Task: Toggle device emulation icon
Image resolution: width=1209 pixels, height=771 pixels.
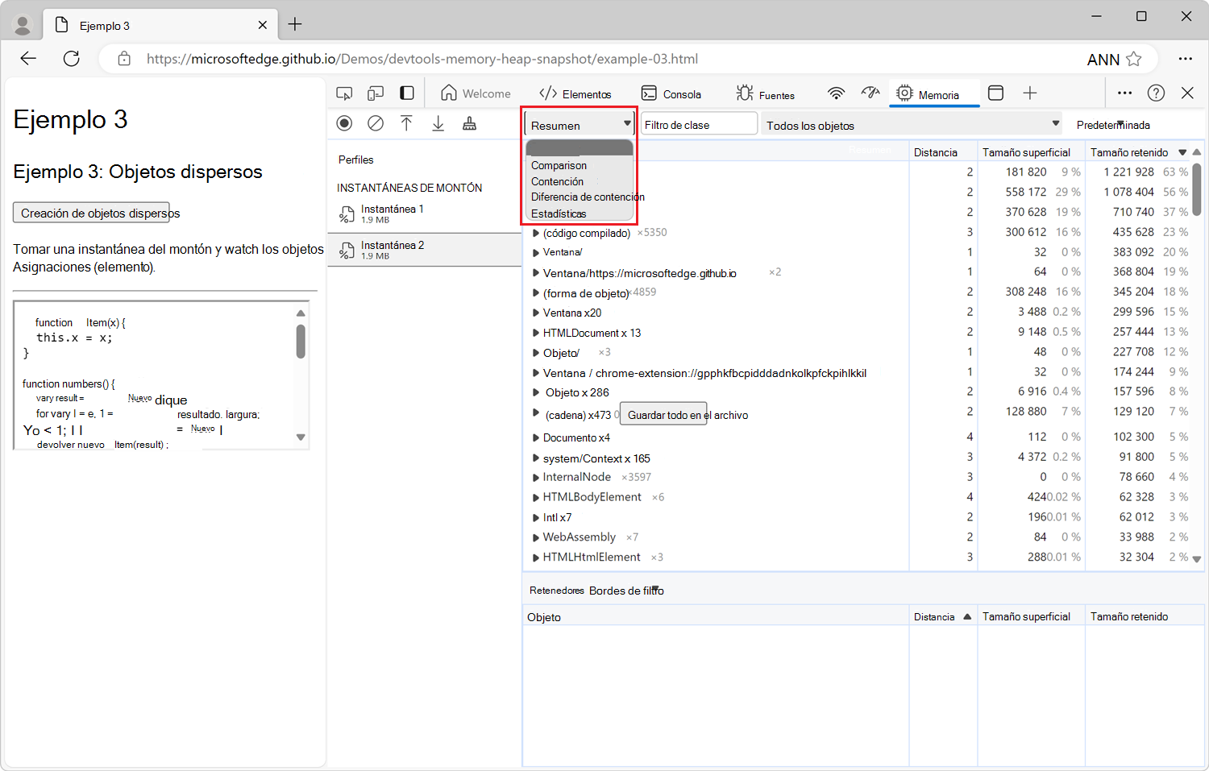Action: 376,93
